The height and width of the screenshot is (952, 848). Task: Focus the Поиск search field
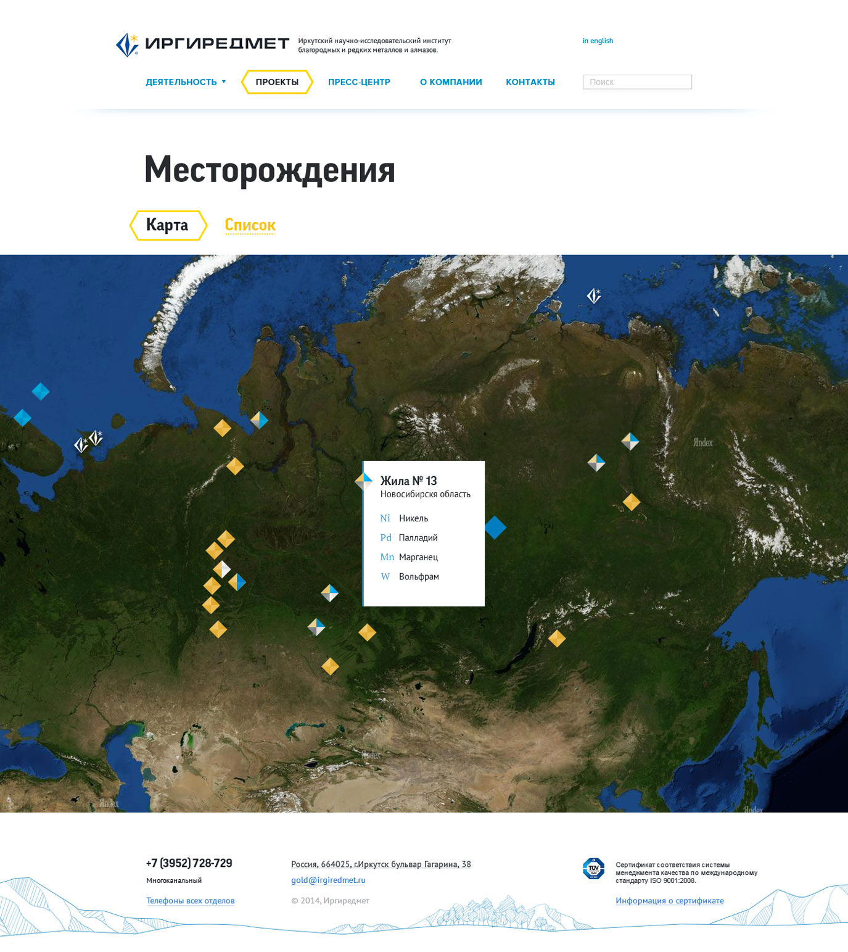[637, 82]
